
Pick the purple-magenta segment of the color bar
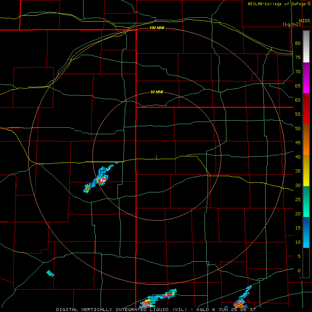[x=306, y=78]
